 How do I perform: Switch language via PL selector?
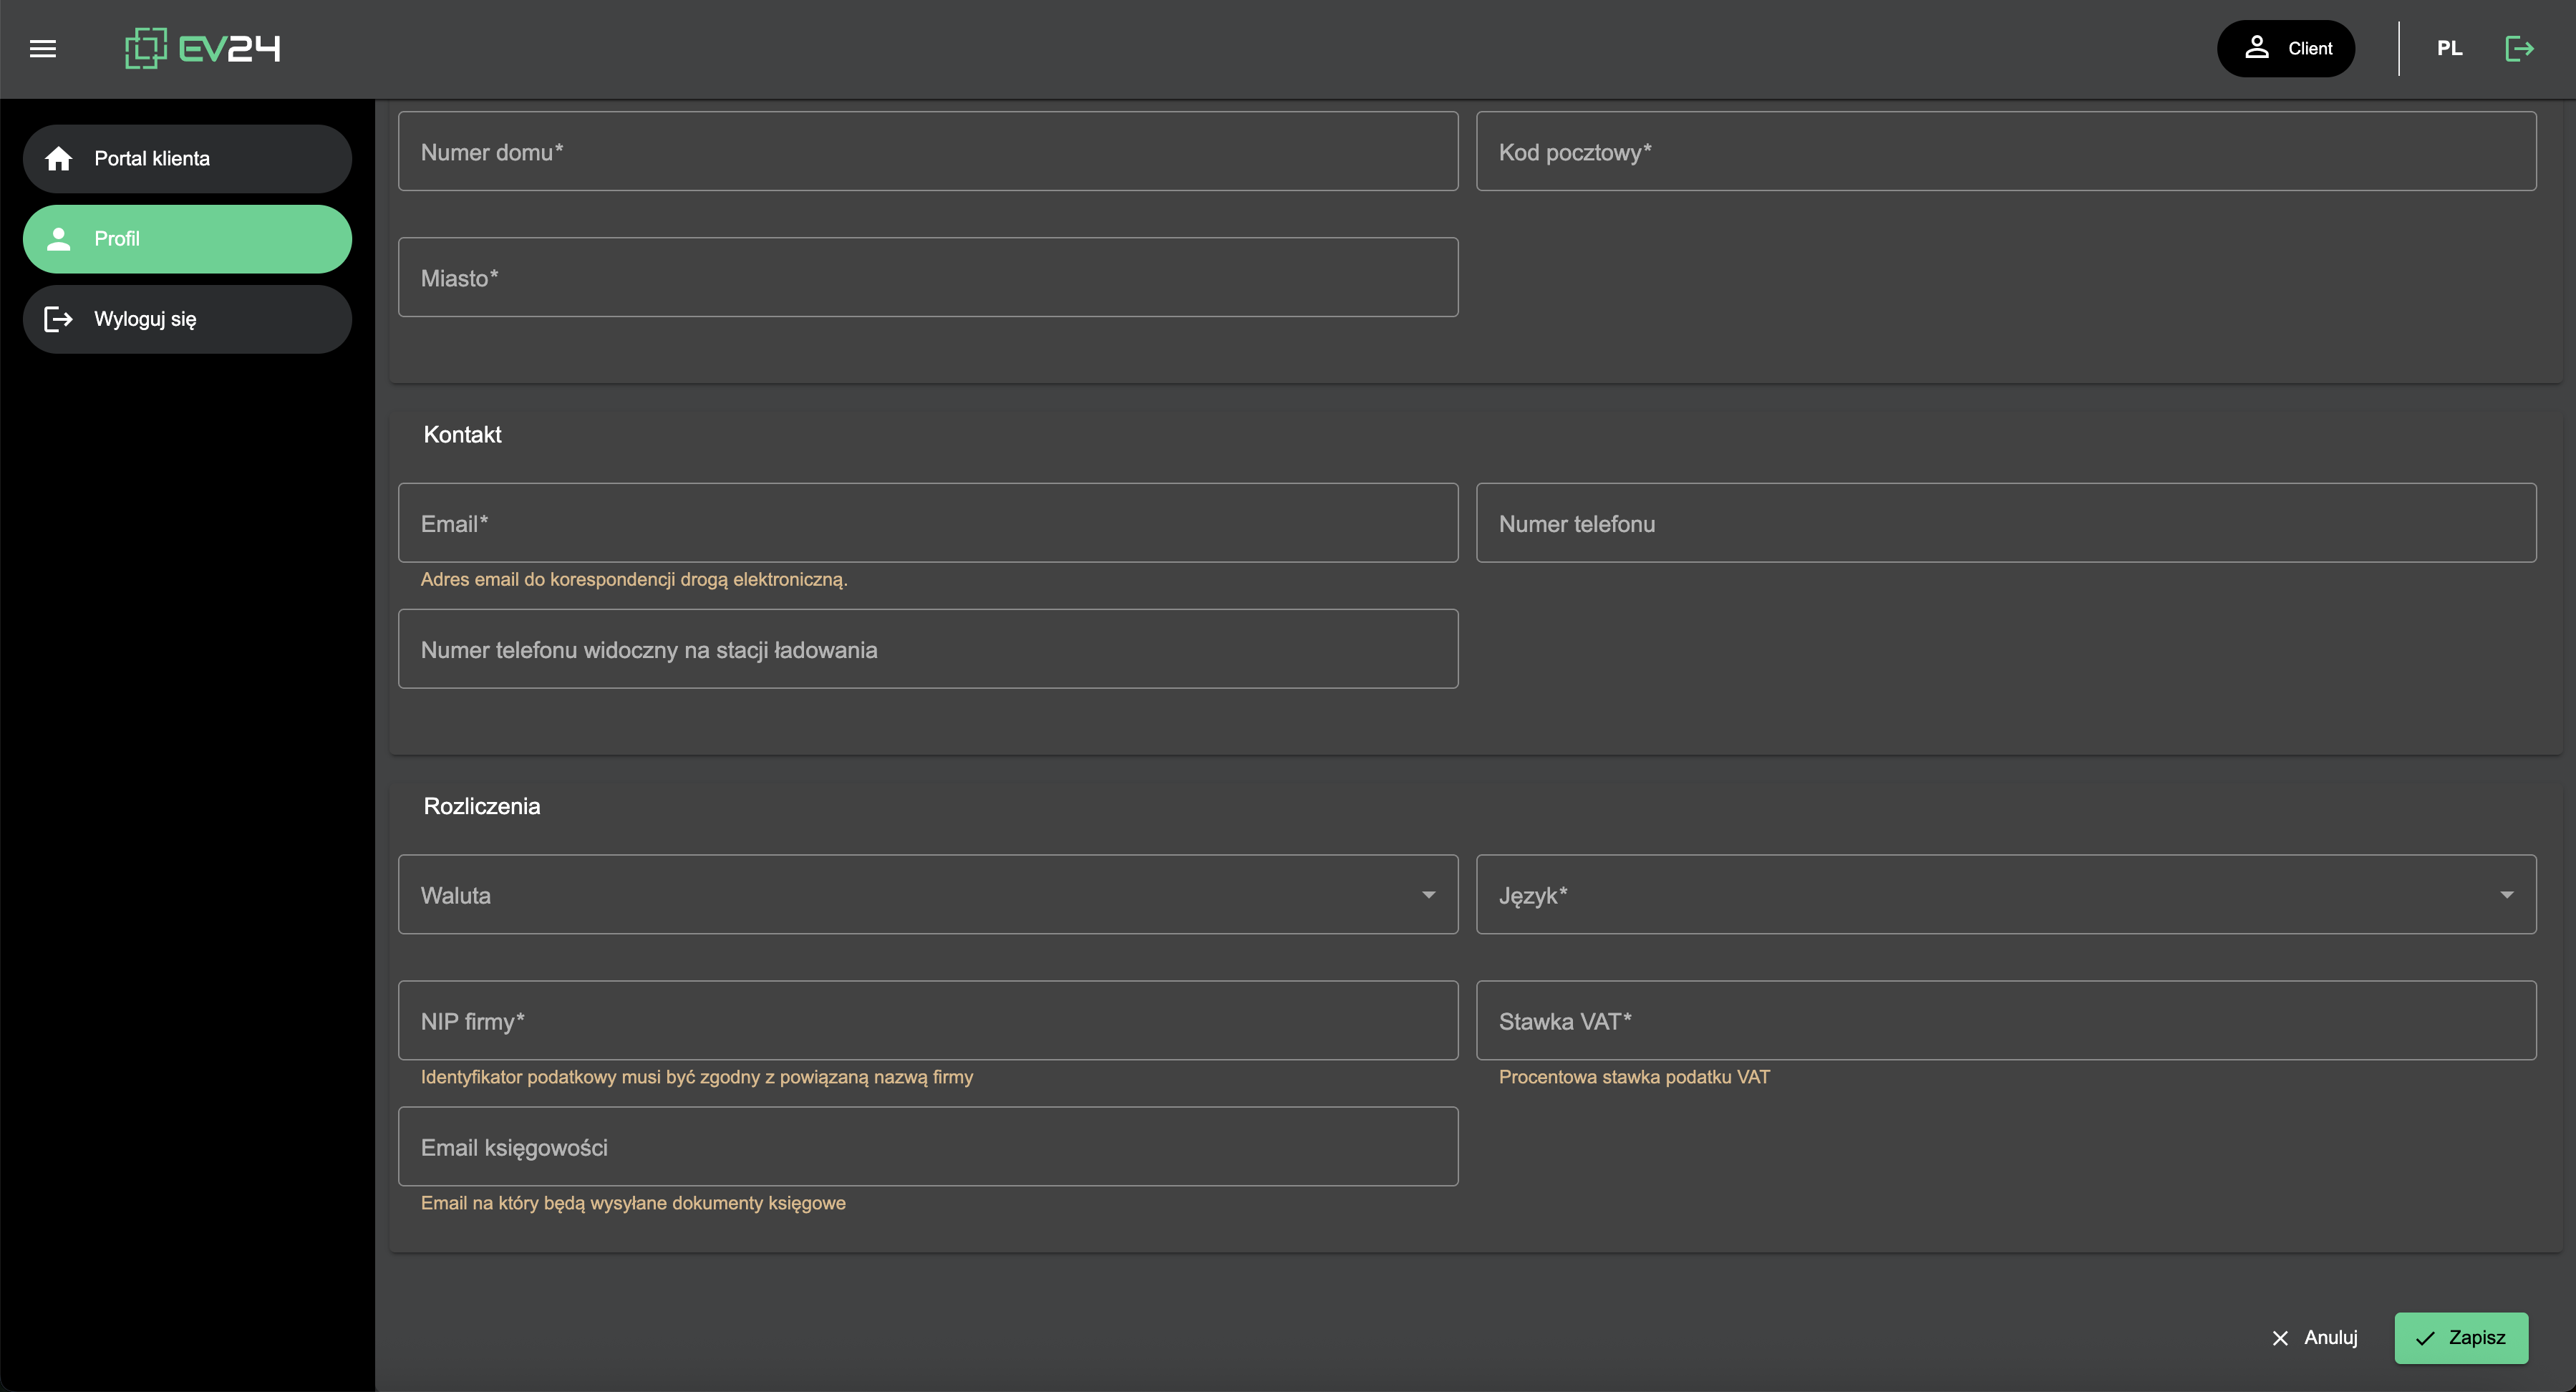[x=2449, y=48]
